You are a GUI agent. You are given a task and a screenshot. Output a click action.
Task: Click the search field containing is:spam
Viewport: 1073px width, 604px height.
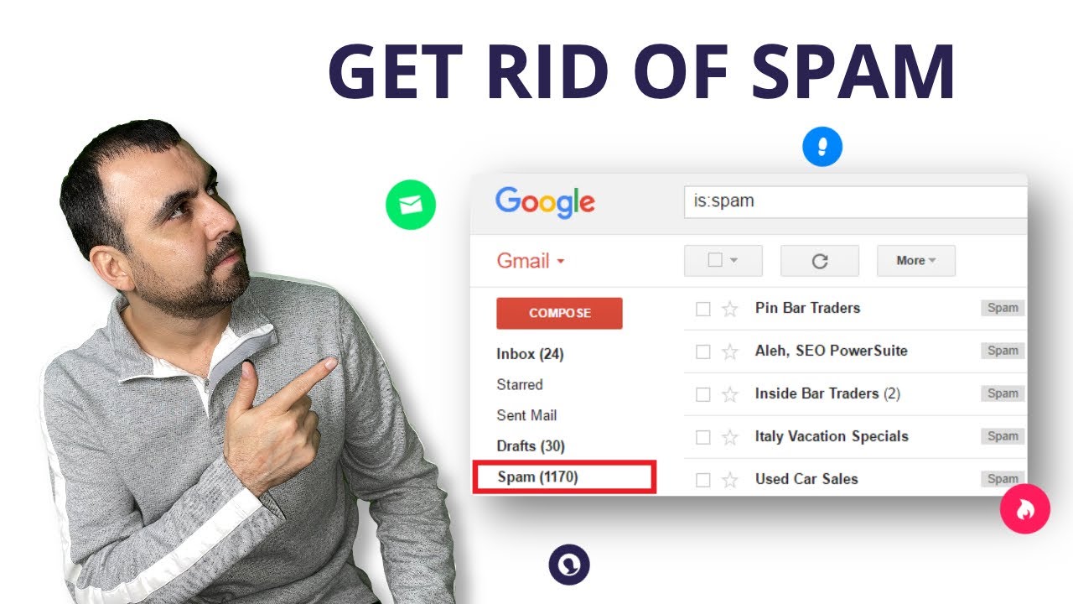(855, 201)
